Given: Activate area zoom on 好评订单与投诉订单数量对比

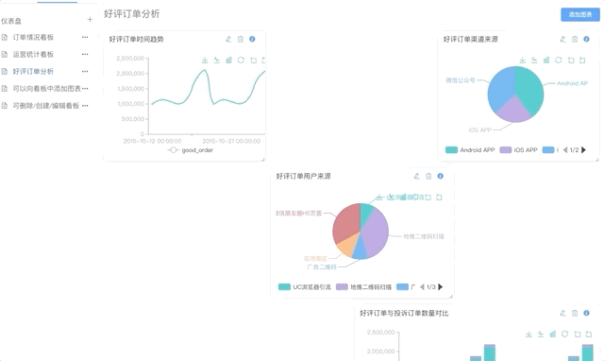Looking at the screenshot, I should coord(577,334).
